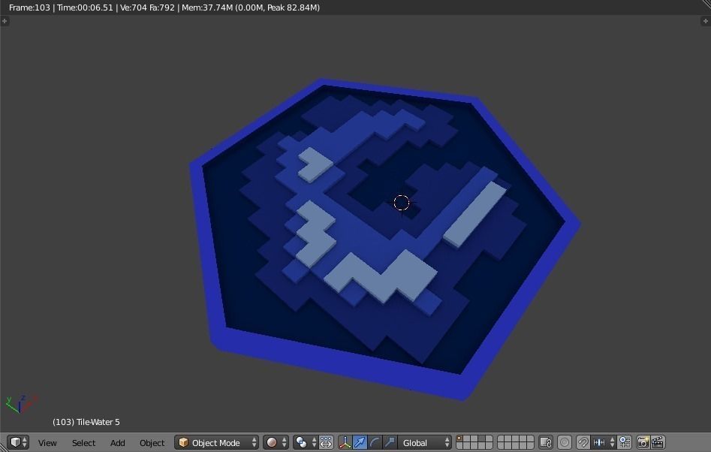Select the first layer in the second layer block
The width and height of the screenshot is (711, 452).
coord(501,438)
